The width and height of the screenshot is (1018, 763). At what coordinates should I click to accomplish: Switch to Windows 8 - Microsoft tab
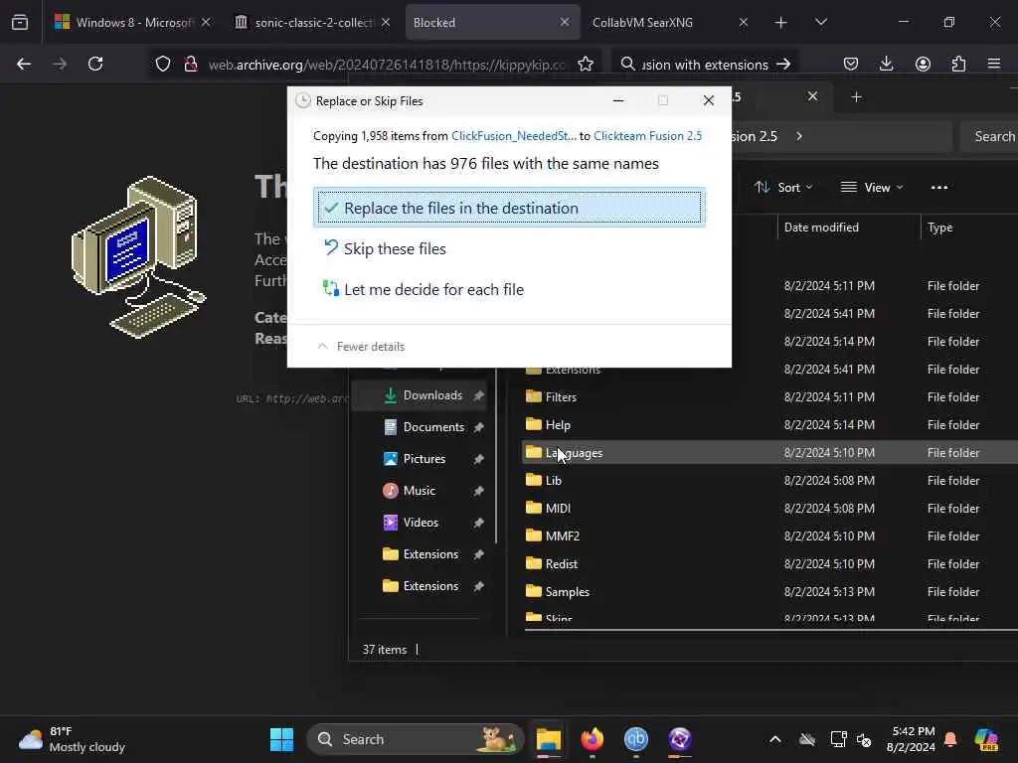click(x=132, y=22)
